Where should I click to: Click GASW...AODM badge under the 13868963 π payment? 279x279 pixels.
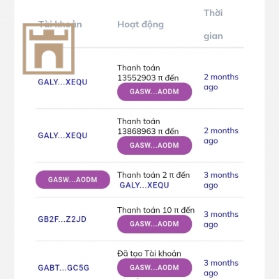[154, 145]
